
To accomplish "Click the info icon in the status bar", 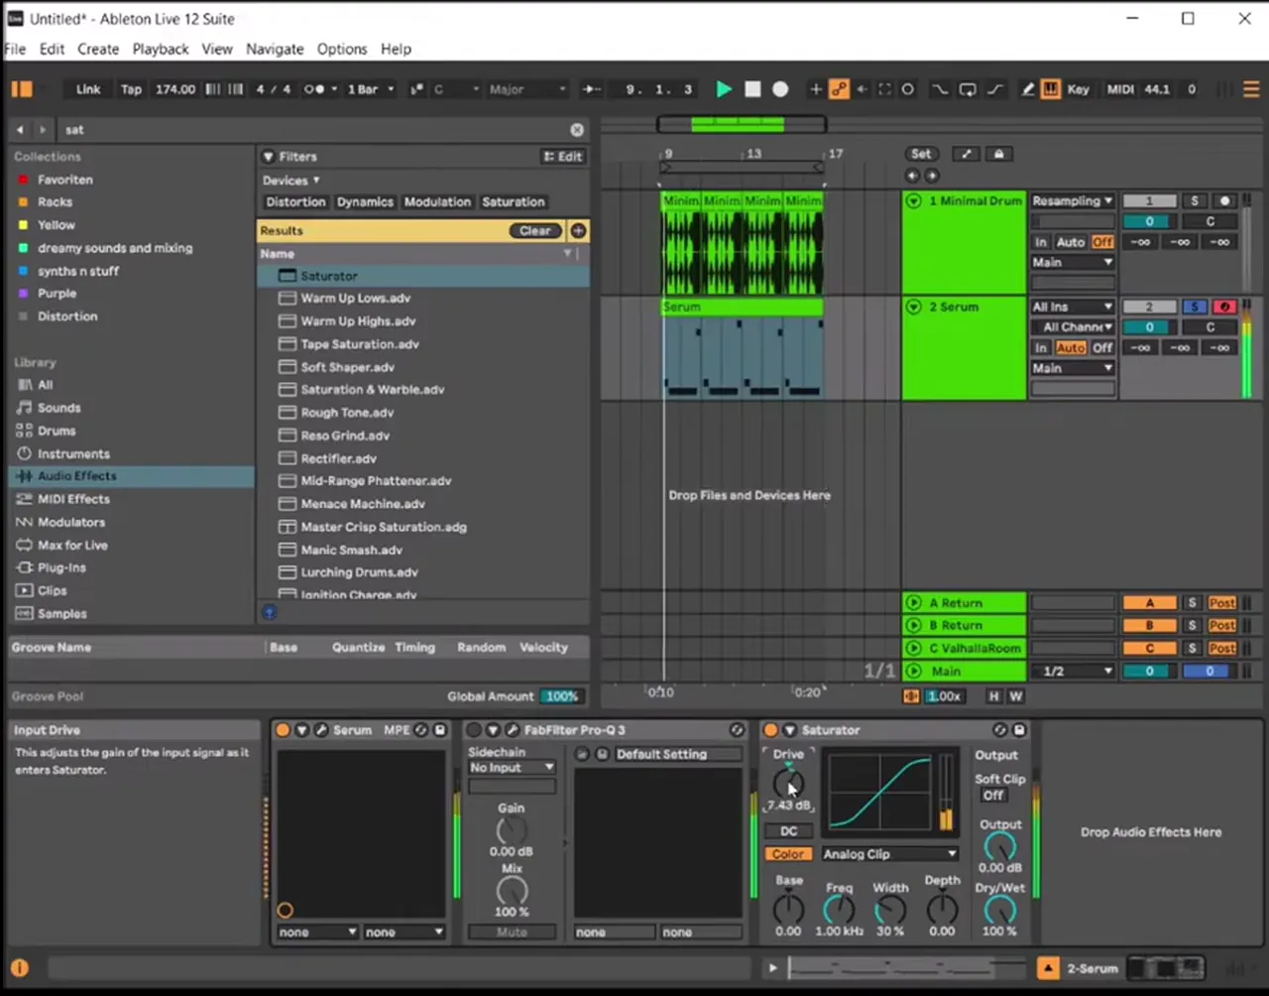I will [x=19, y=968].
